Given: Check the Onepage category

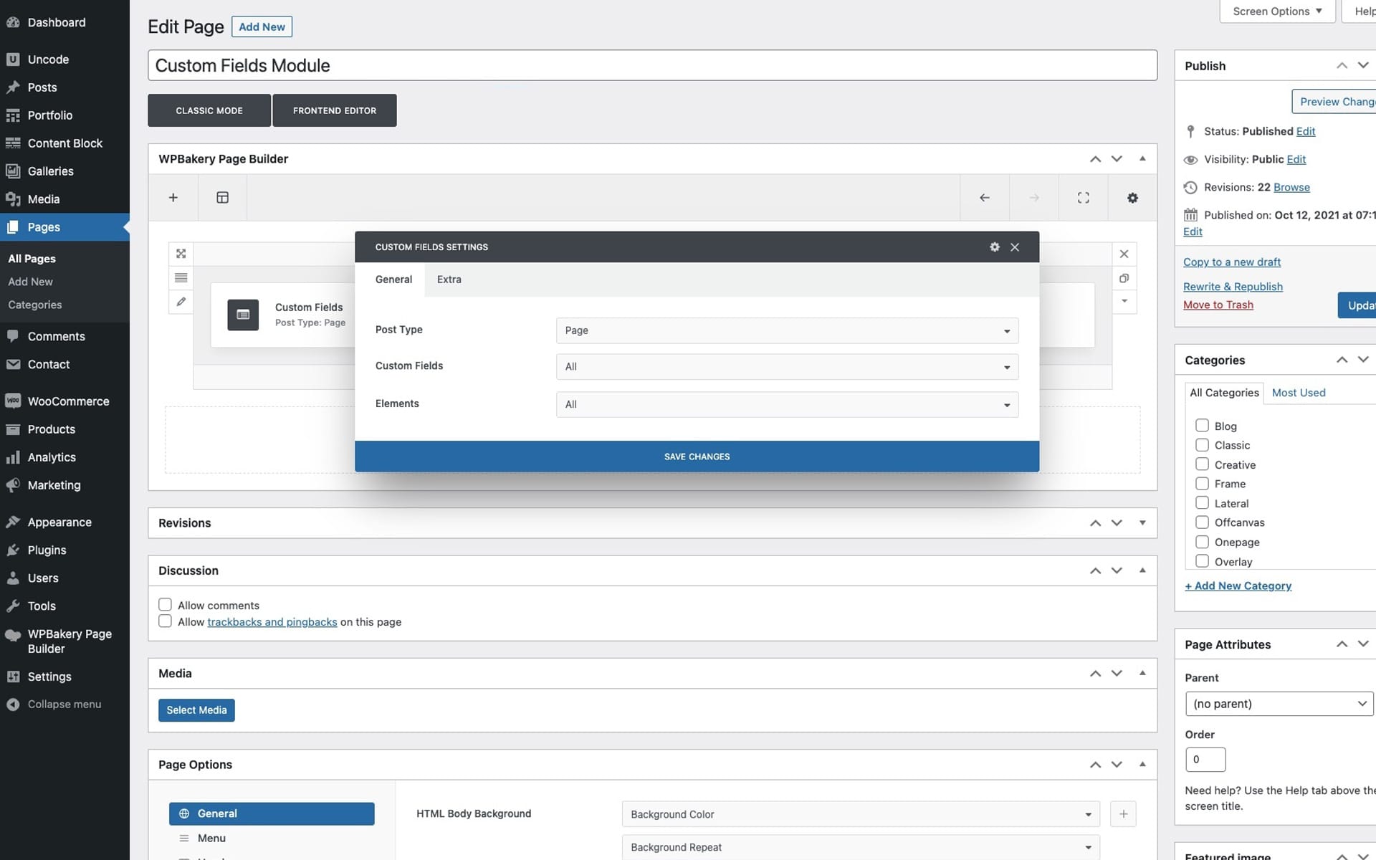Looking at the screenshot, I should tap(1202, 542).
